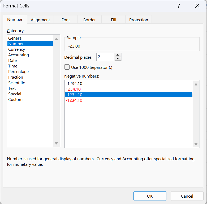Viewport: 207px width, 204px height.
Task: Open the Border tab
Action: [x=89, y=20]
